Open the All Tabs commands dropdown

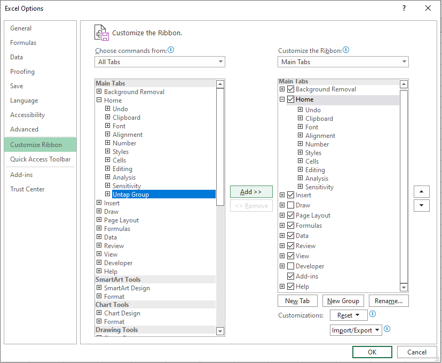click(x=160, y=62)
